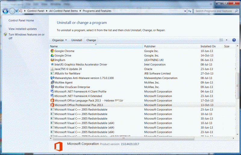Screen dimensions: 241x155
Task: Click the Back navigation arrow button
Action: (x=5, y=11)
